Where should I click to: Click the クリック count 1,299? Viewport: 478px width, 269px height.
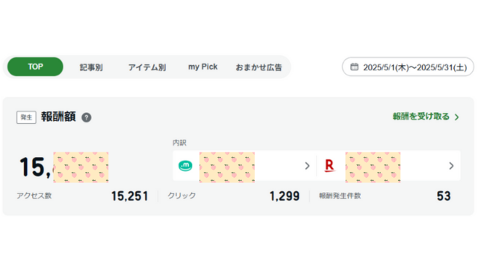pos(285,196)
